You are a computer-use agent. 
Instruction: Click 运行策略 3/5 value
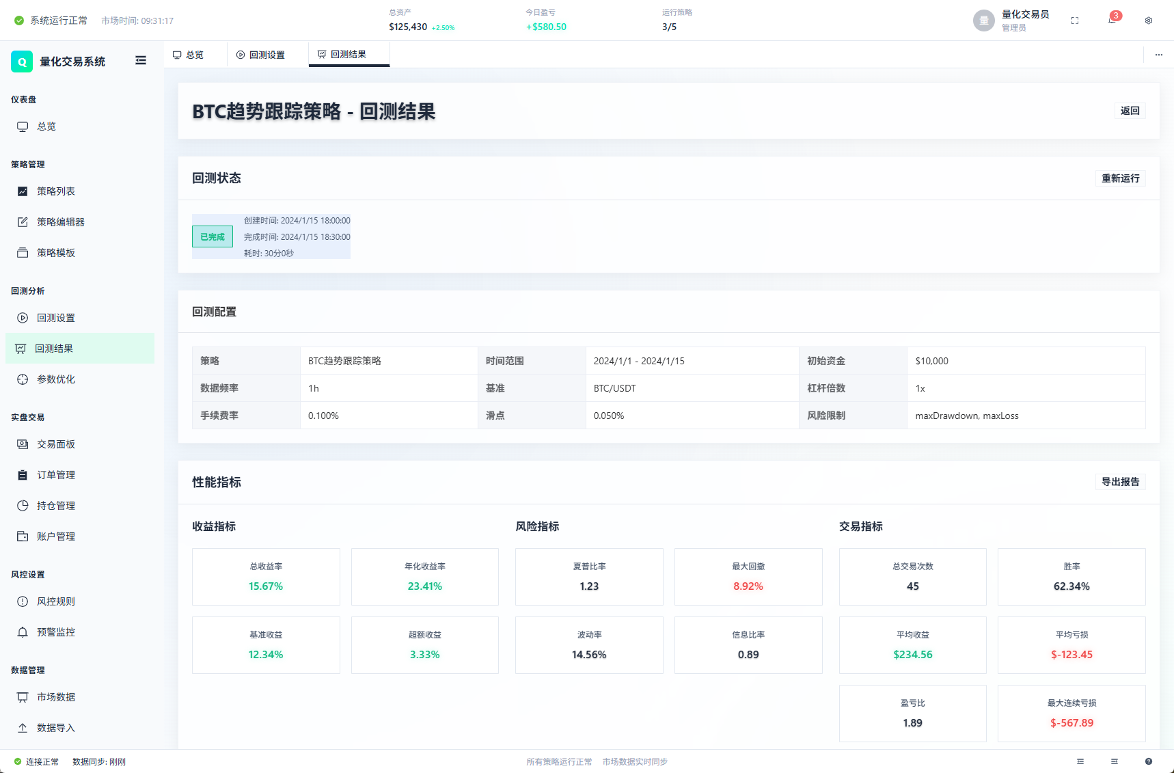click(x=669, y=27)
